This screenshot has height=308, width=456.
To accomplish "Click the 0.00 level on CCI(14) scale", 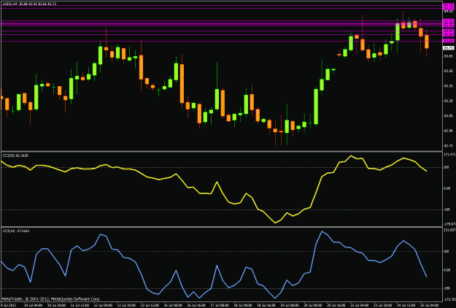I will click(447, 270).
